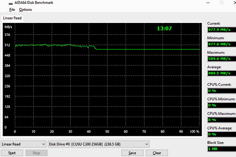Click the 512 label on the graph axis
This screenshot has height=157, width=236.
pyautogui.click(x=7, y=45)
